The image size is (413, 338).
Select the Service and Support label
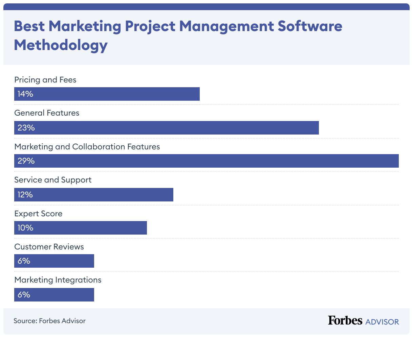pyautogui.click(x=53, y=180)
